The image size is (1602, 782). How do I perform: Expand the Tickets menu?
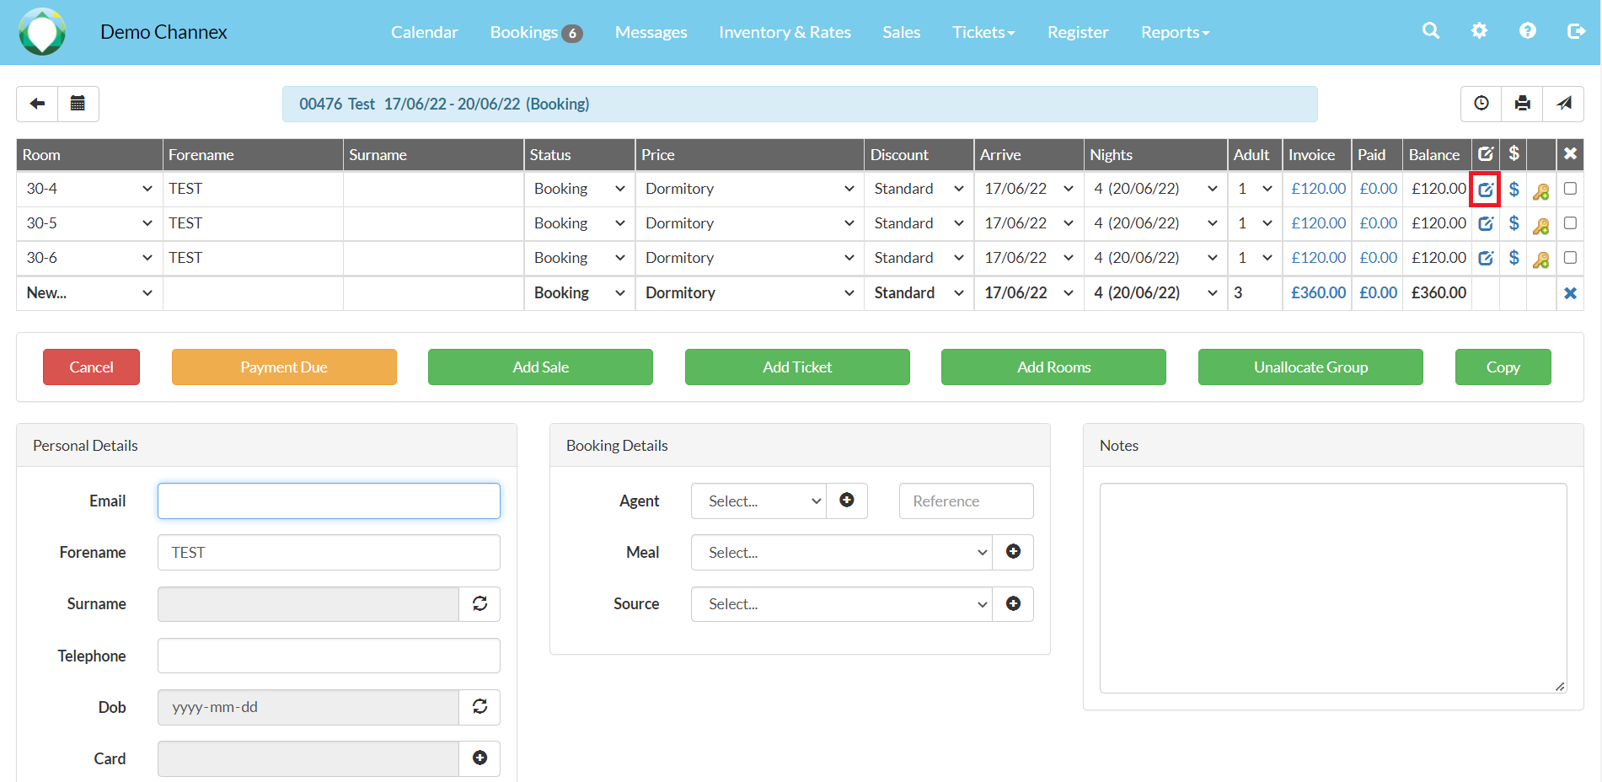983,32
